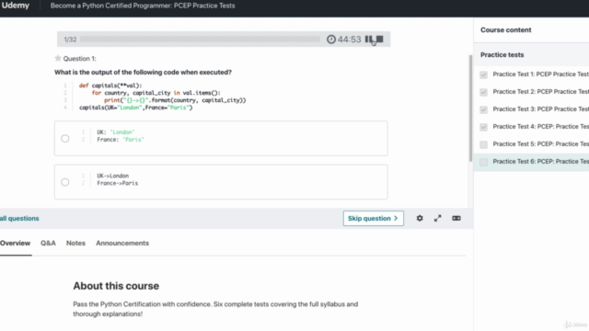Switch to the Notes tab
The height and width of the screenshot is (331, 589).
pyautogui.click(x=75, y=243)
